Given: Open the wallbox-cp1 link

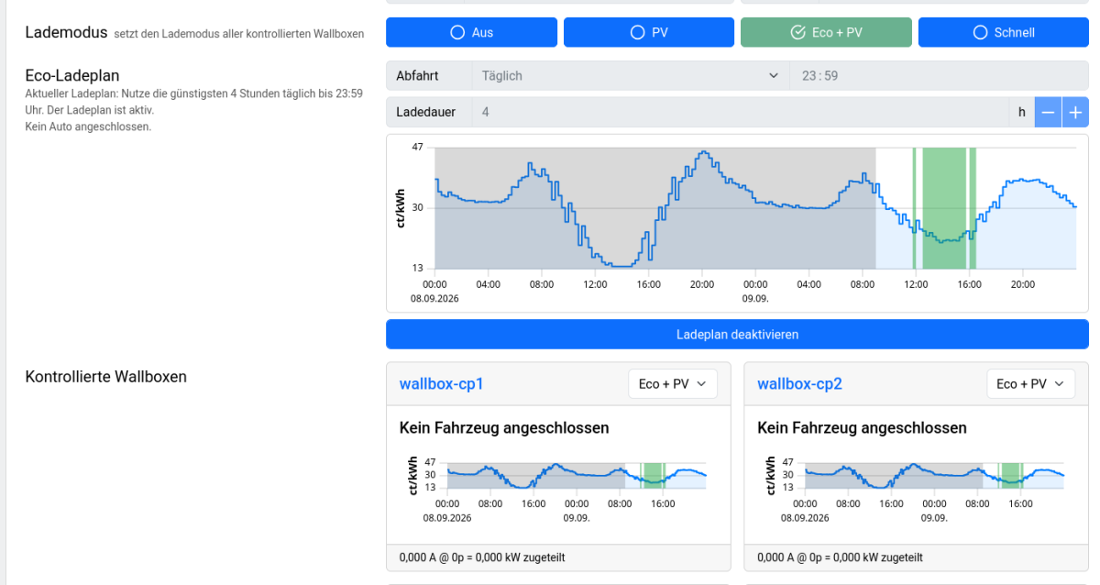Looking at the screenshot, I should (441, 384).
